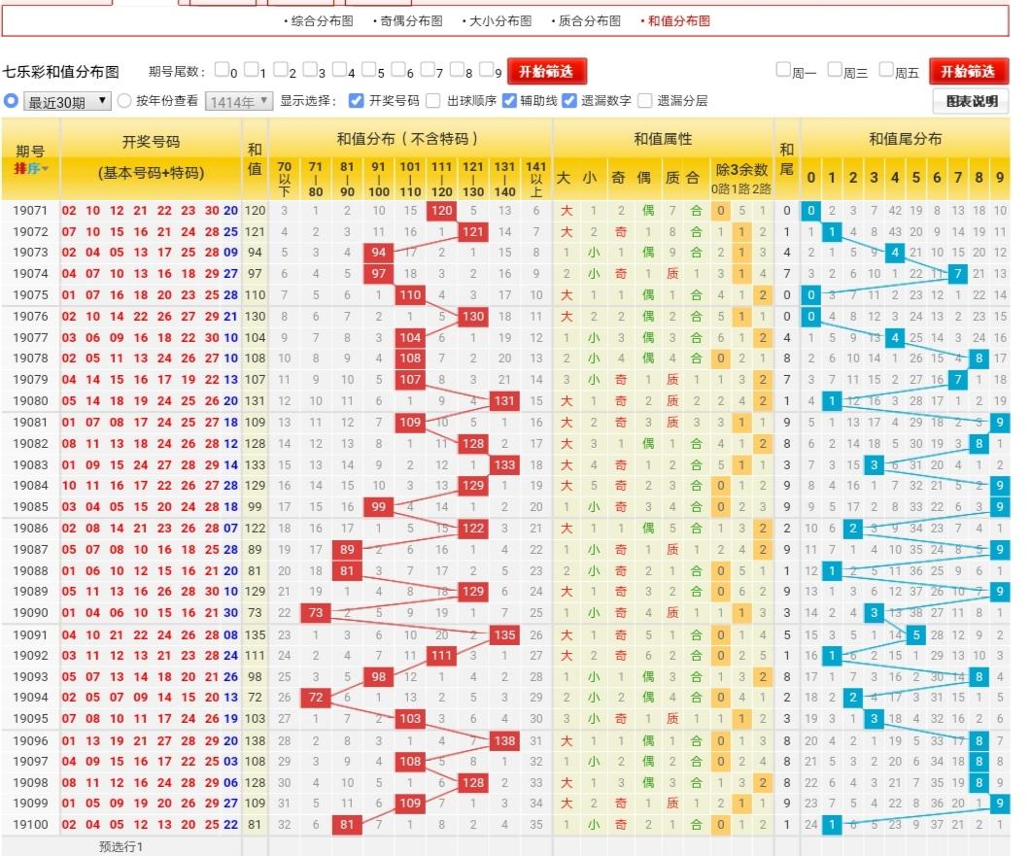Click blue tail cell 5 in row 19091

pos(916,634)
